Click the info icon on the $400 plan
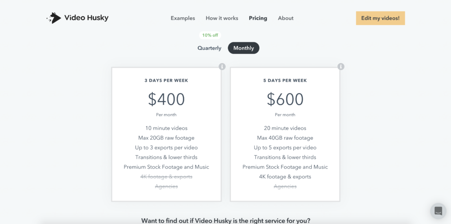The width and height of the screenshot is (451, 224). (222, 67)
